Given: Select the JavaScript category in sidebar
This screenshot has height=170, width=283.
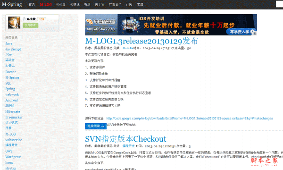Looking at the screenshot, I should click(13, 49).
